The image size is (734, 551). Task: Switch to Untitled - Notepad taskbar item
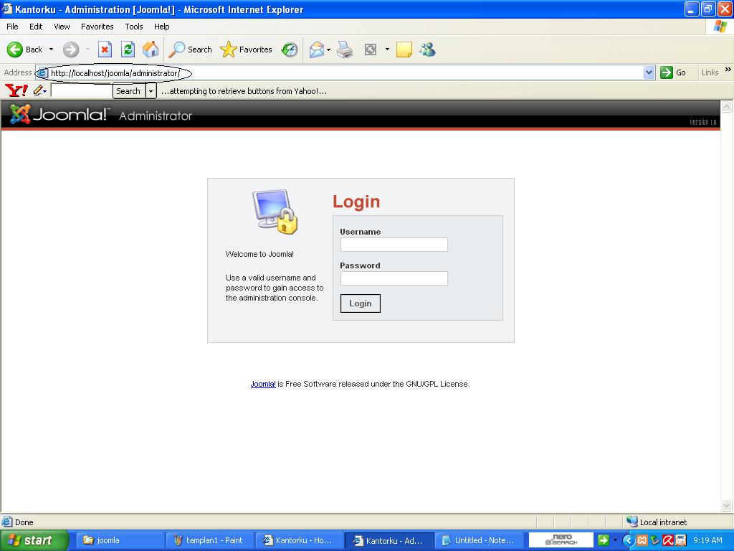click(x=480, y=540)
